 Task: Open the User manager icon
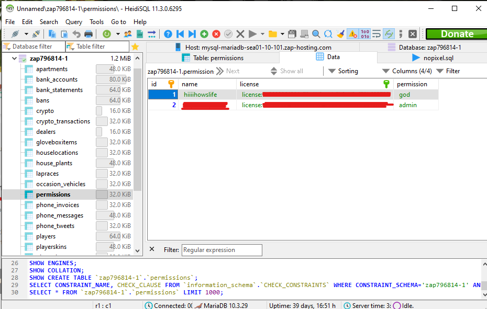(x=128, y=34)
